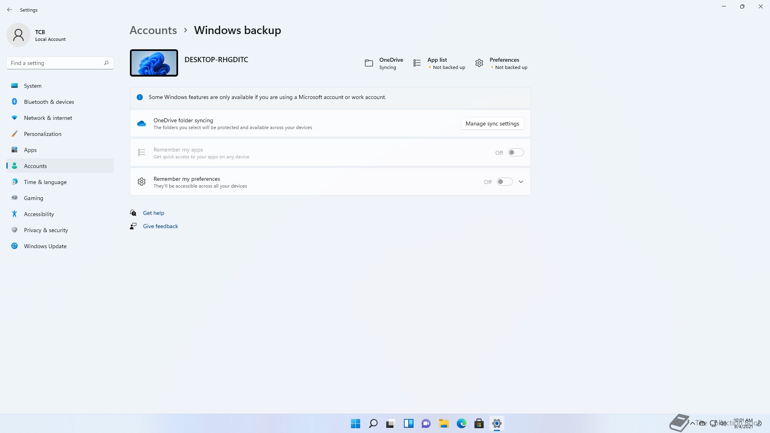This screenshot has width=770, height=433.
Task: Go back using the Settings back arrow
Action: [10, 10]
